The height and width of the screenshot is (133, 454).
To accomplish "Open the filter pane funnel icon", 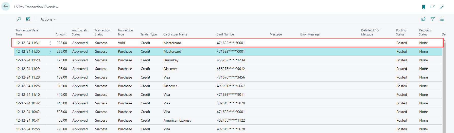I will coord(433,19).
